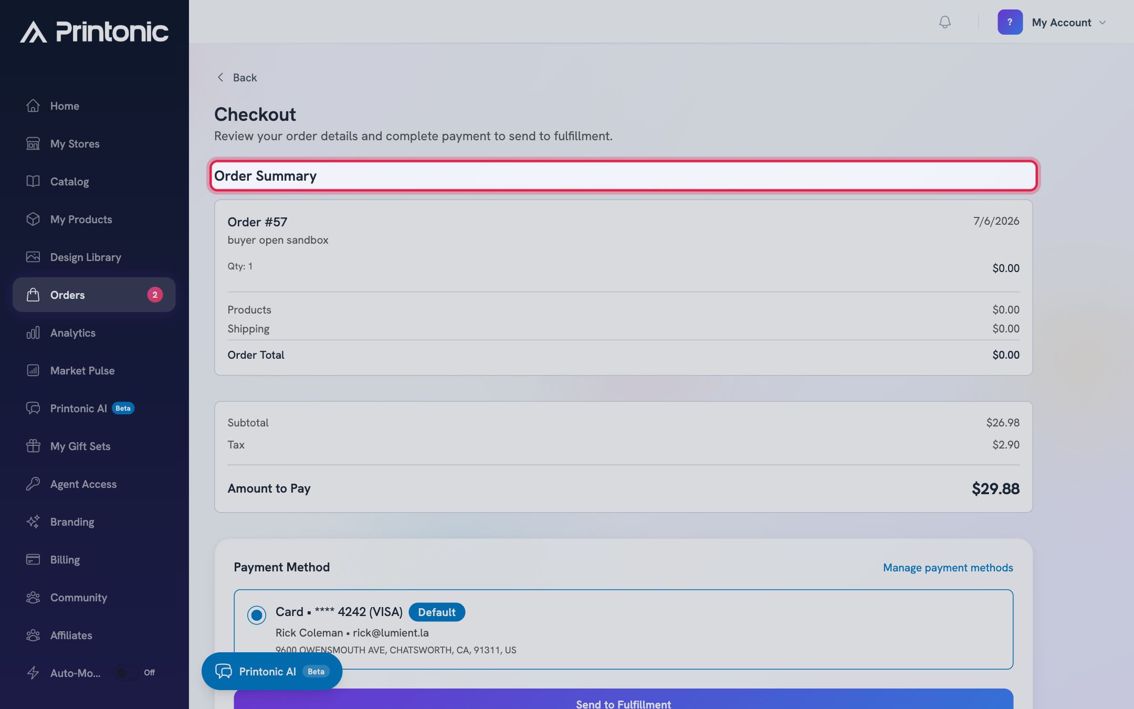Screen dimensions: 1134x709
Task: Click the Printonic AI chat icon in sidebar
Action: click(33, 408)
